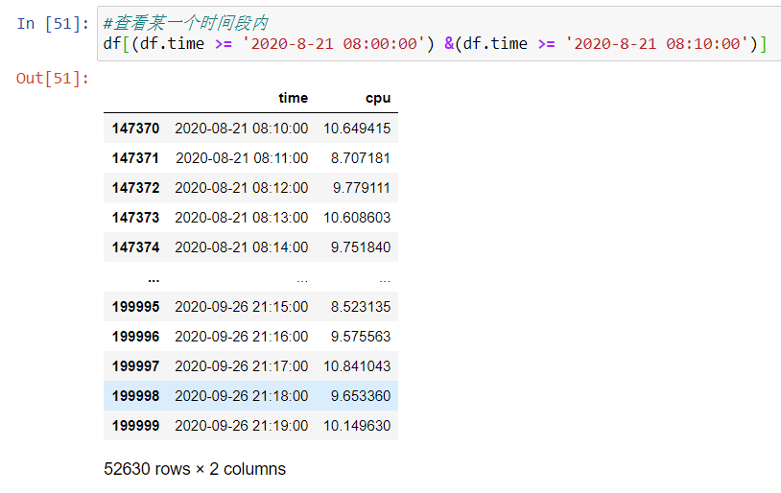Screen dimensions: 781x493
Task: Select row index 147373
Action: [x=135, y=218]
